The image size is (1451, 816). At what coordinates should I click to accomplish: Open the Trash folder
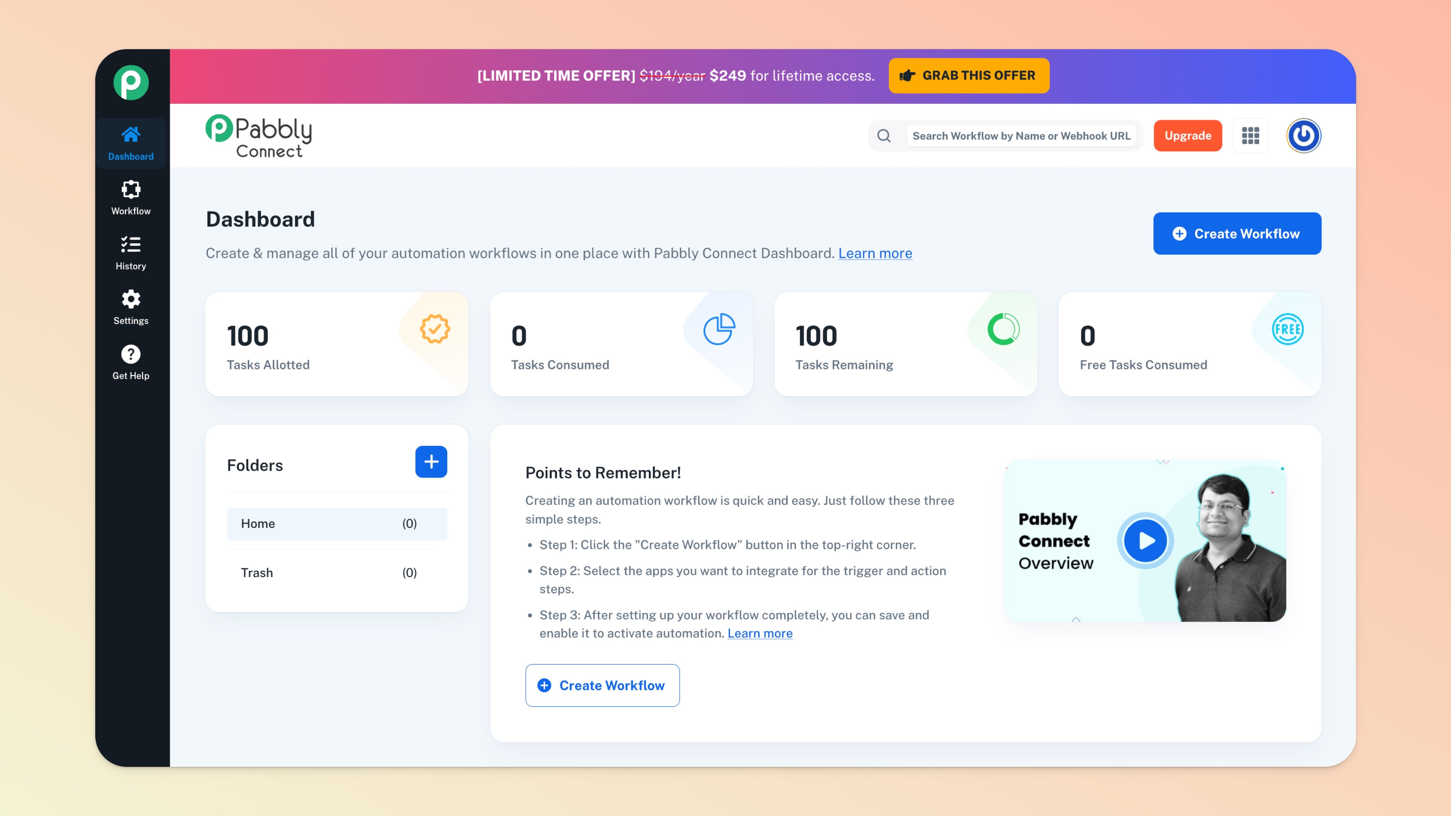(336, 573)
